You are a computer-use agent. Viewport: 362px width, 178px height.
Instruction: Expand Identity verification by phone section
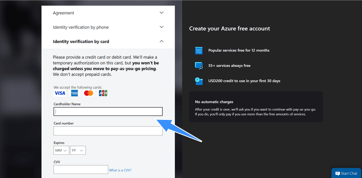pyautogui.click(x=108, y=27)
